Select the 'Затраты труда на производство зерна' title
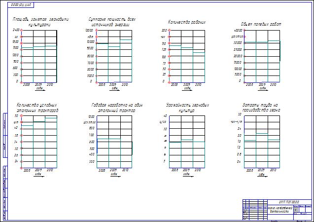314x222 pixels. pyautogui.click(x=261, y=108)
